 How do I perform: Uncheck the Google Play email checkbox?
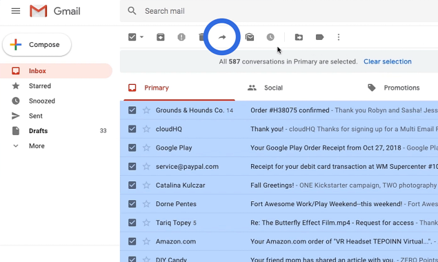click(132, 148)
